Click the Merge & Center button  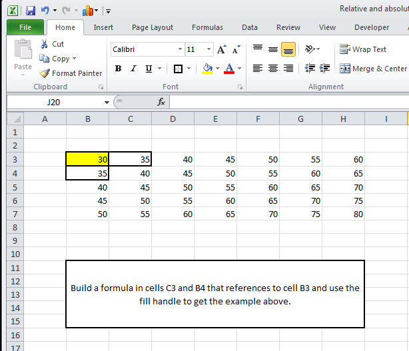tap(373, 69)
